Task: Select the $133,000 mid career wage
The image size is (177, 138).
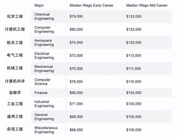Action: click(134, 17)
